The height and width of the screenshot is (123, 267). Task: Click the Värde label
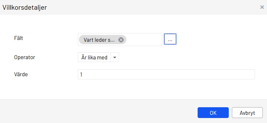(21, 74)
